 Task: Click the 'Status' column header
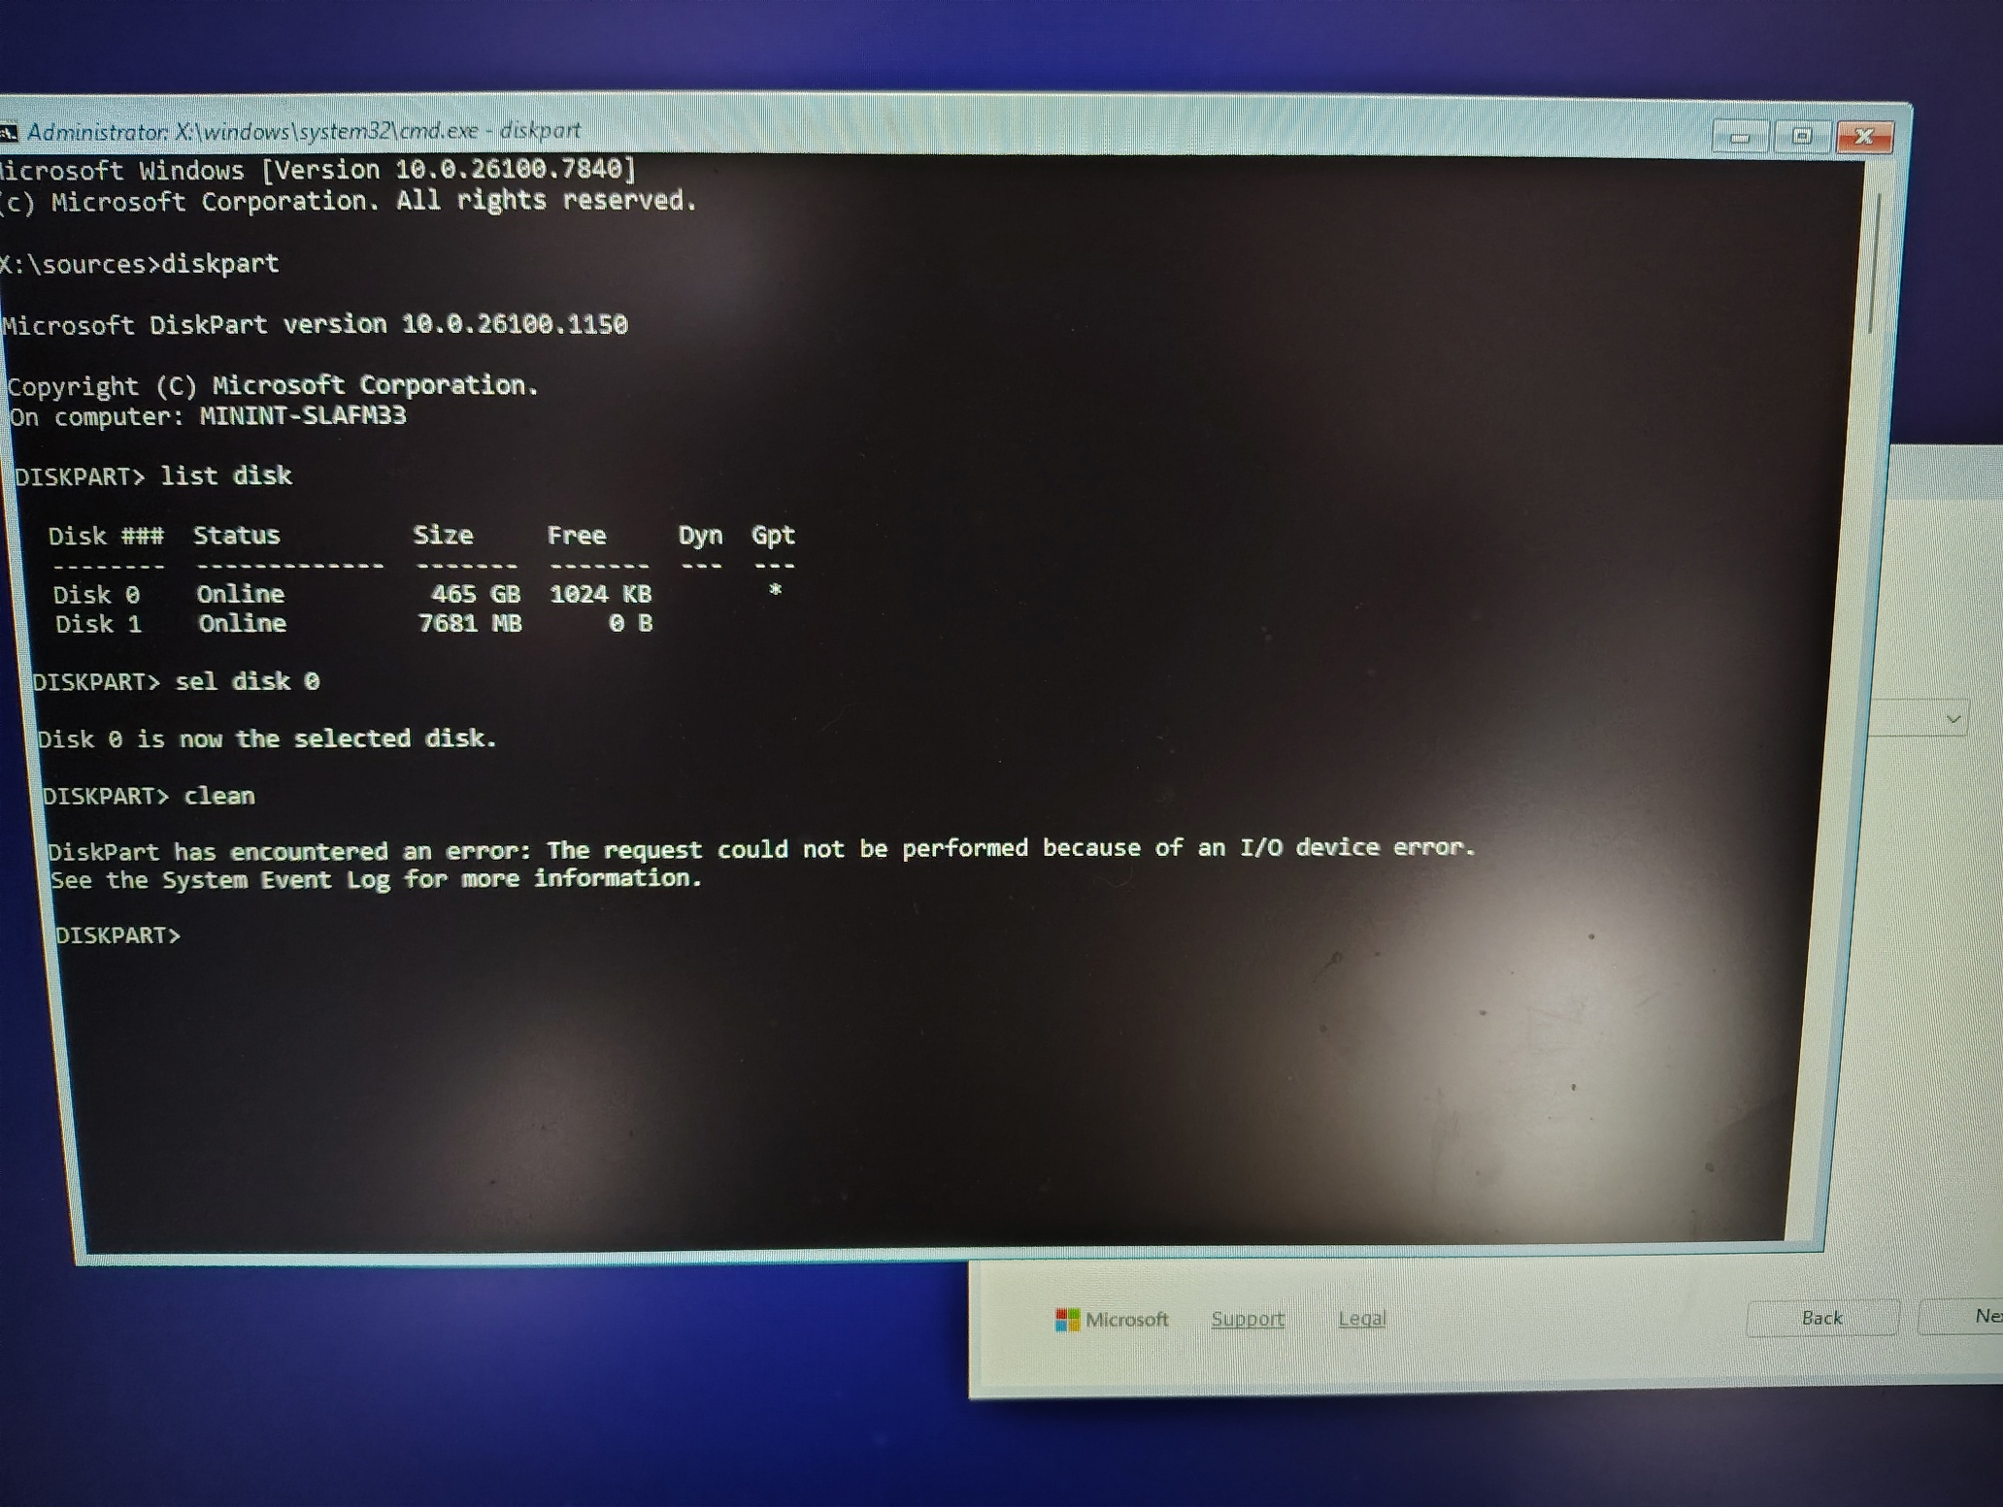tap(236, 535)
